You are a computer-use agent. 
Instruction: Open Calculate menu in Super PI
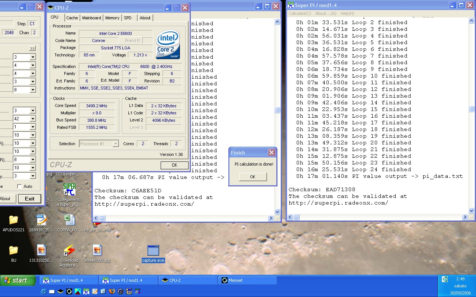300,13
